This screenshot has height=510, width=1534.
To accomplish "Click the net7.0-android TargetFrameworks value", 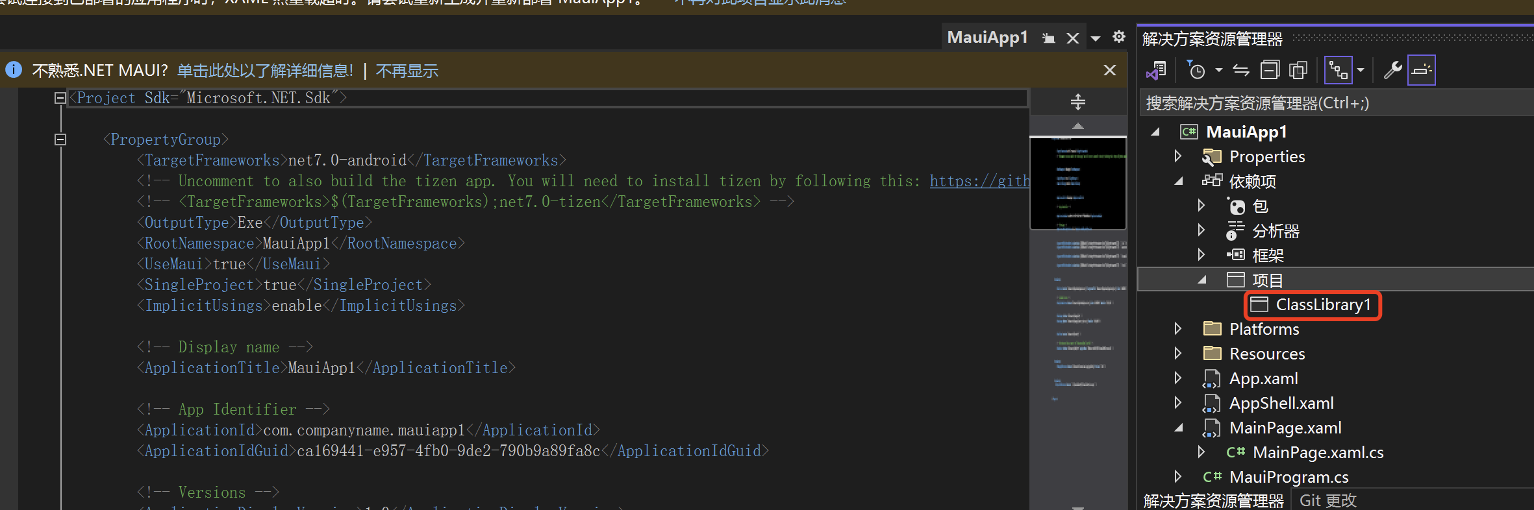I will (x=347, y=160).
